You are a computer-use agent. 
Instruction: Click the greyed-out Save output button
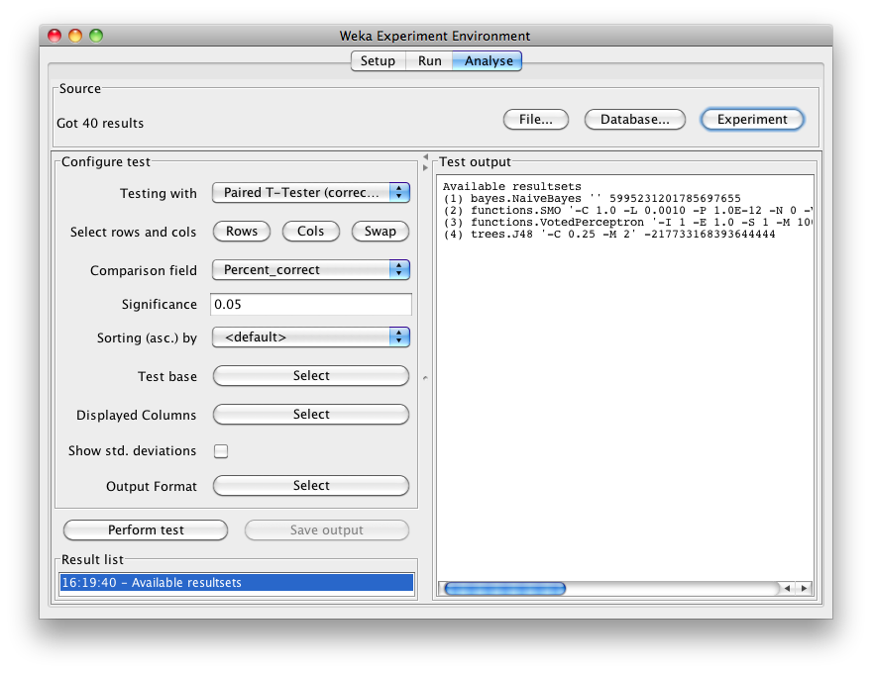click(x=326, y=529)
